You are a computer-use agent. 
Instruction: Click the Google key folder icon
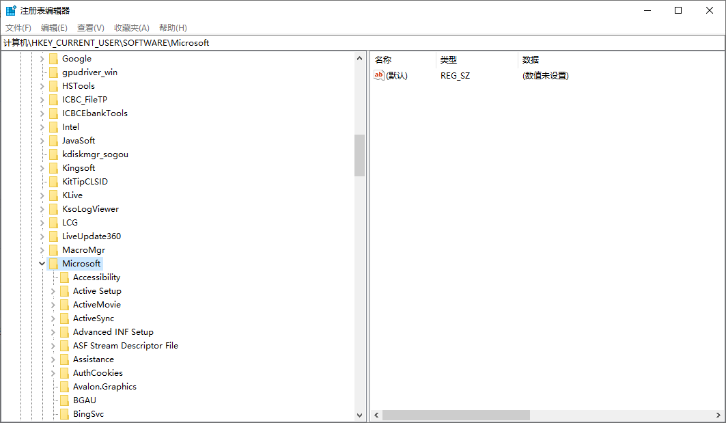coord(55,58)
